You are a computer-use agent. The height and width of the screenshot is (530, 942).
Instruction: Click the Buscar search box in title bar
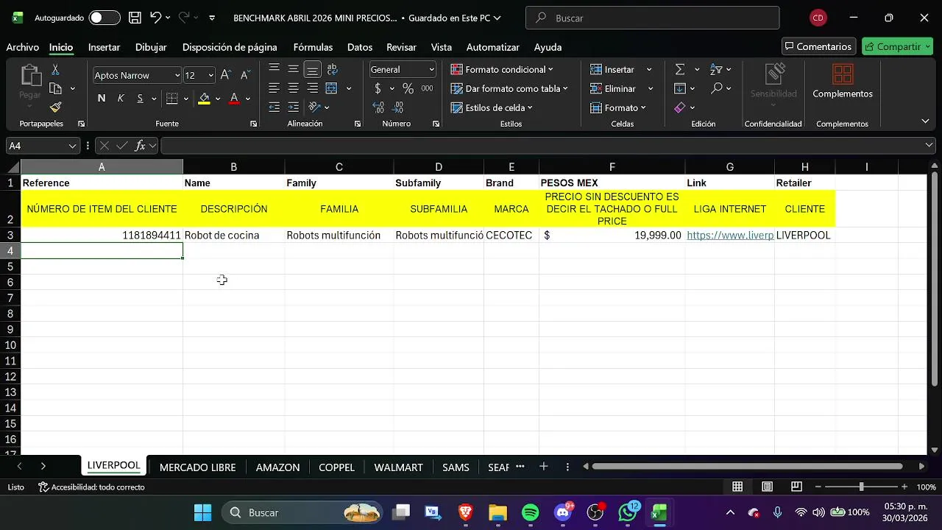click(x=652, y=18)
